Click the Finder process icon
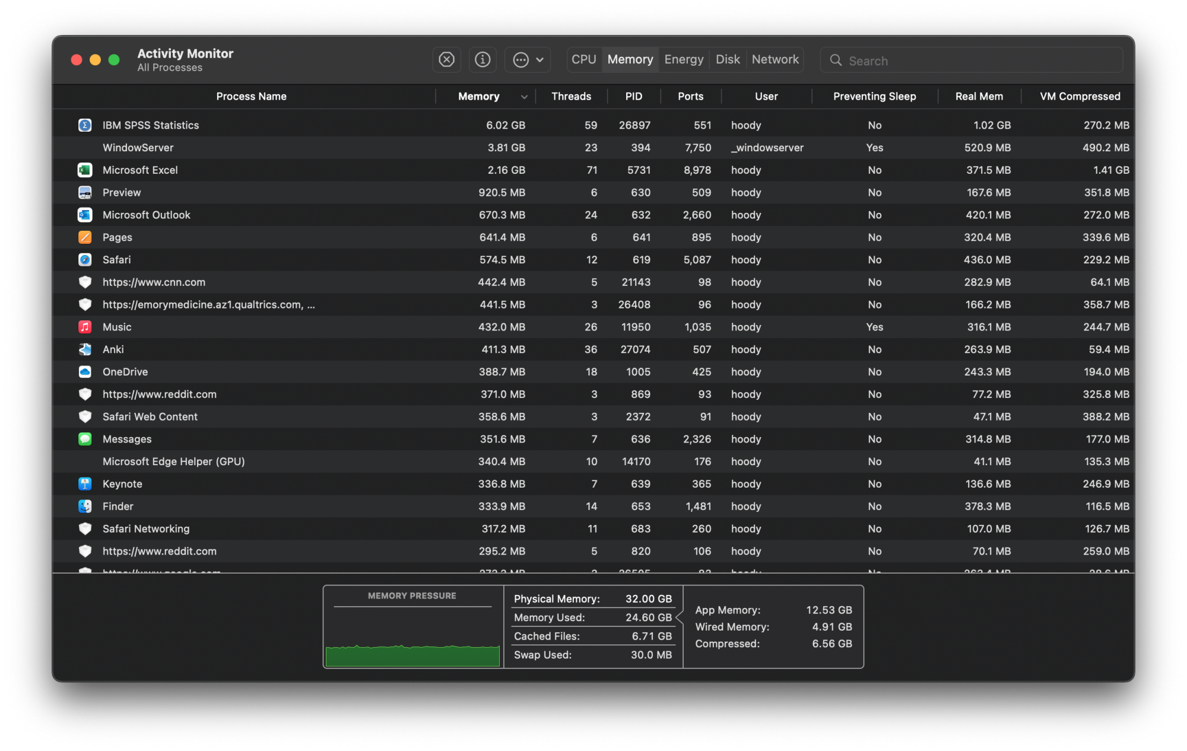1187x751 pixels. [x=85, y=507]
